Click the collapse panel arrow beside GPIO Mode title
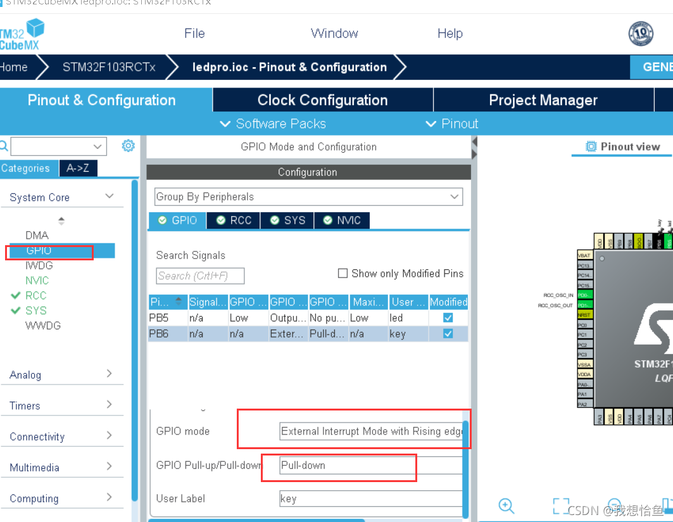Viewport: 673px width, 522px height. [x=474, y=141]
